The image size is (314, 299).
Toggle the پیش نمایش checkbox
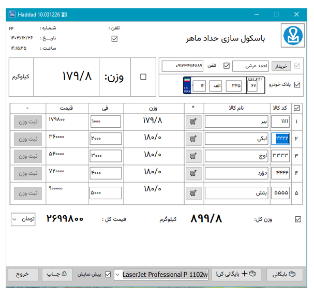tap(108, 274)
